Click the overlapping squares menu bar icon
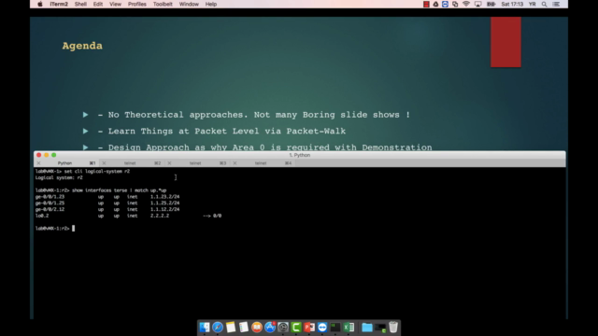 455,4
